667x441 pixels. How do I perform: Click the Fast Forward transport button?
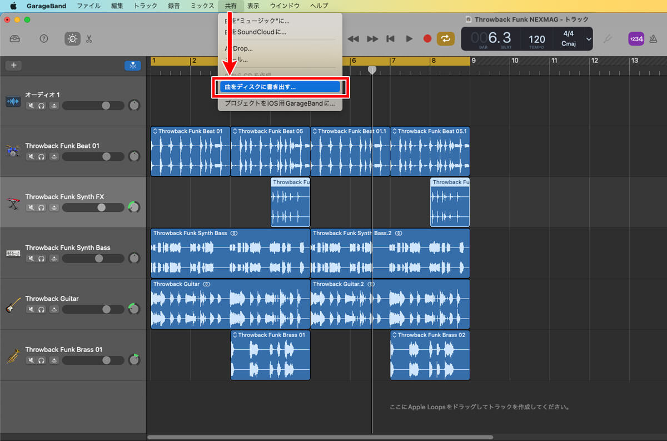pyautogui.click(x=372, y=39)
